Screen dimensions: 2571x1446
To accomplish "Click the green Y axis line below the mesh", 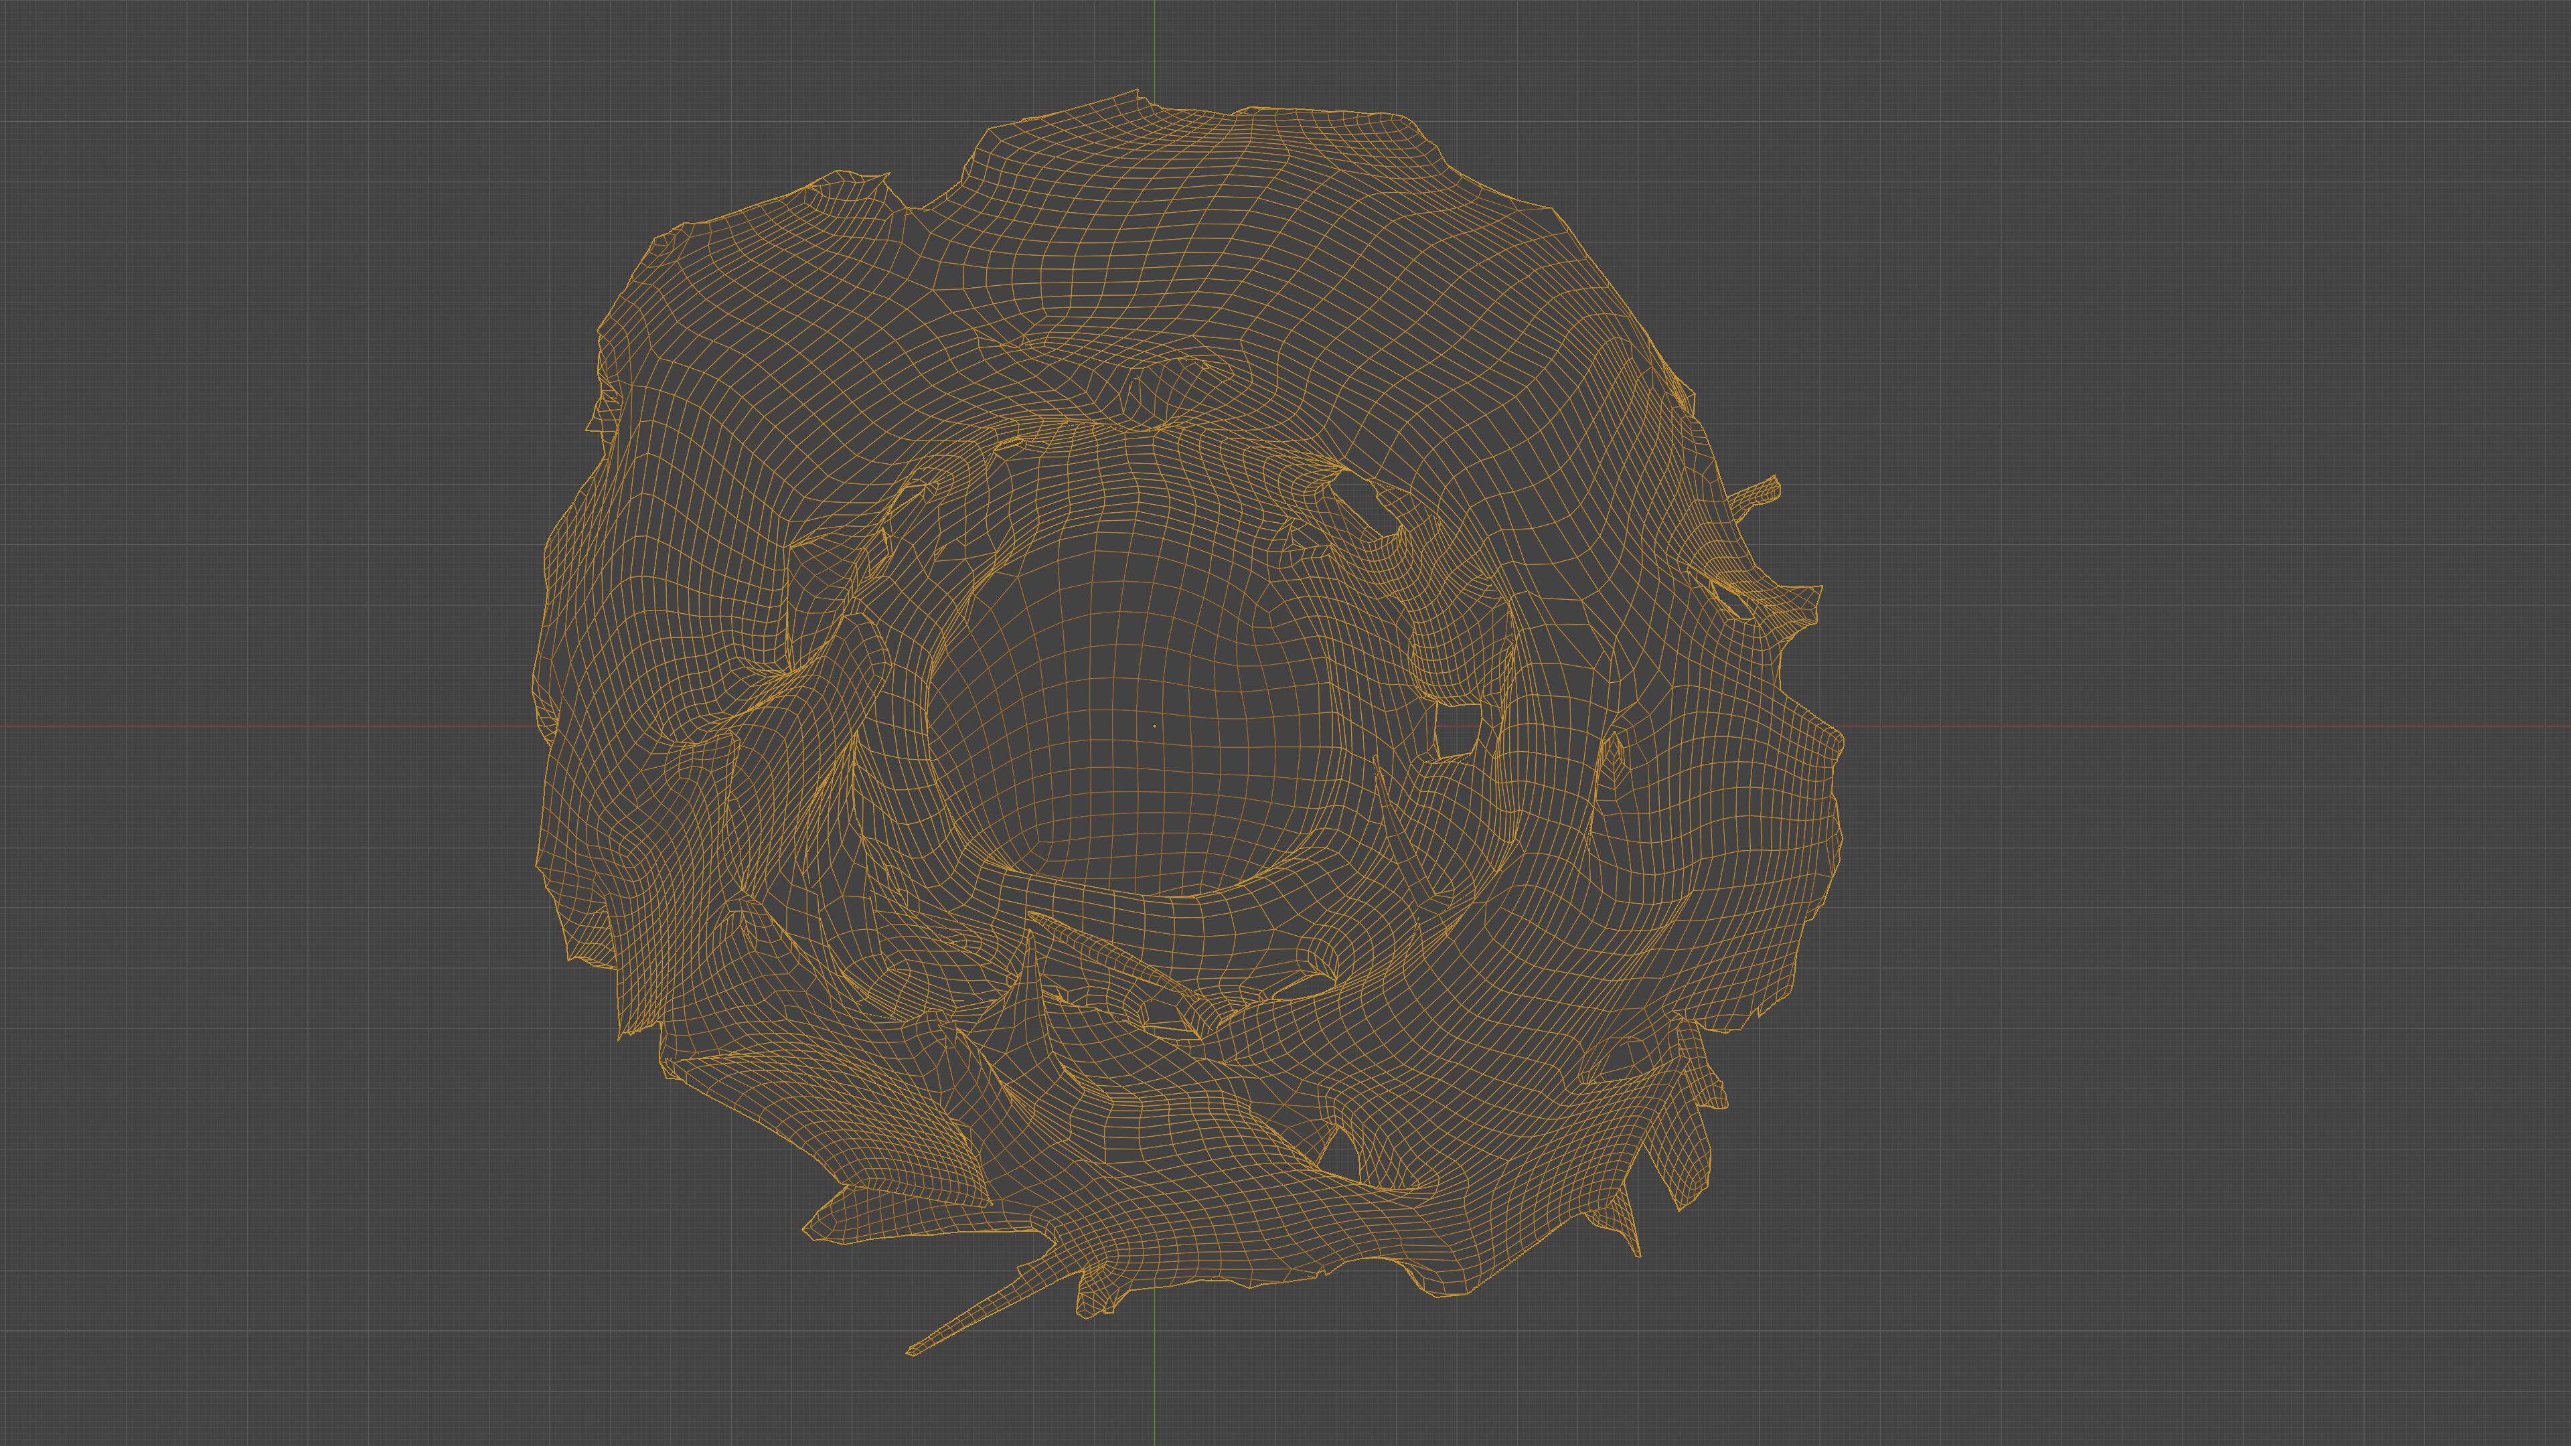I will (x=1155, y=1397).
